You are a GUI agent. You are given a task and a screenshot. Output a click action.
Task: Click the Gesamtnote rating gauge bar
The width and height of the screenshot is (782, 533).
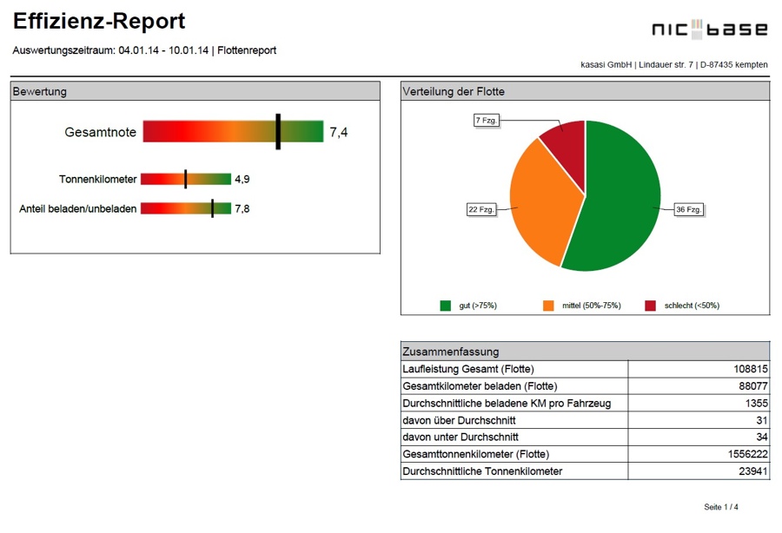(x=233, y=132)
